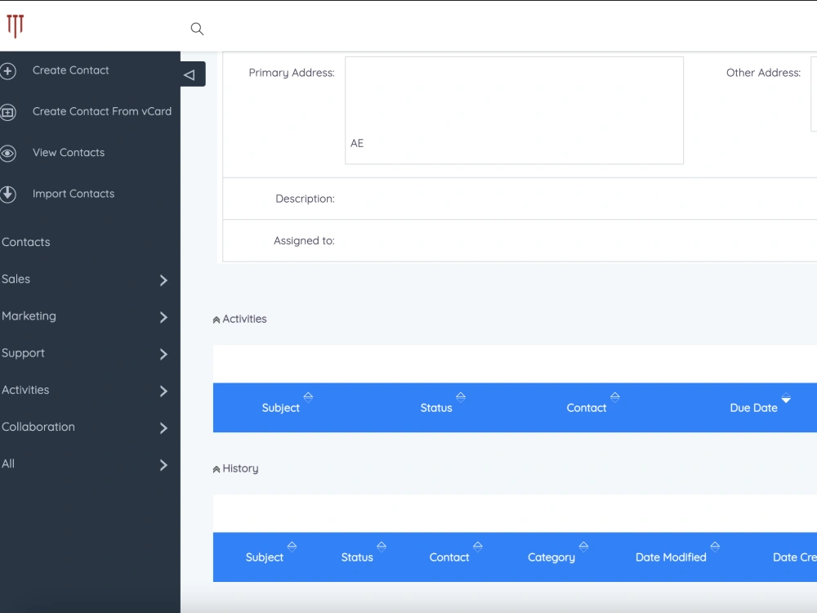Open search using the magnifier icon
Image resolution: width=817 pixels, height=613 pixels.
(197, 28)
